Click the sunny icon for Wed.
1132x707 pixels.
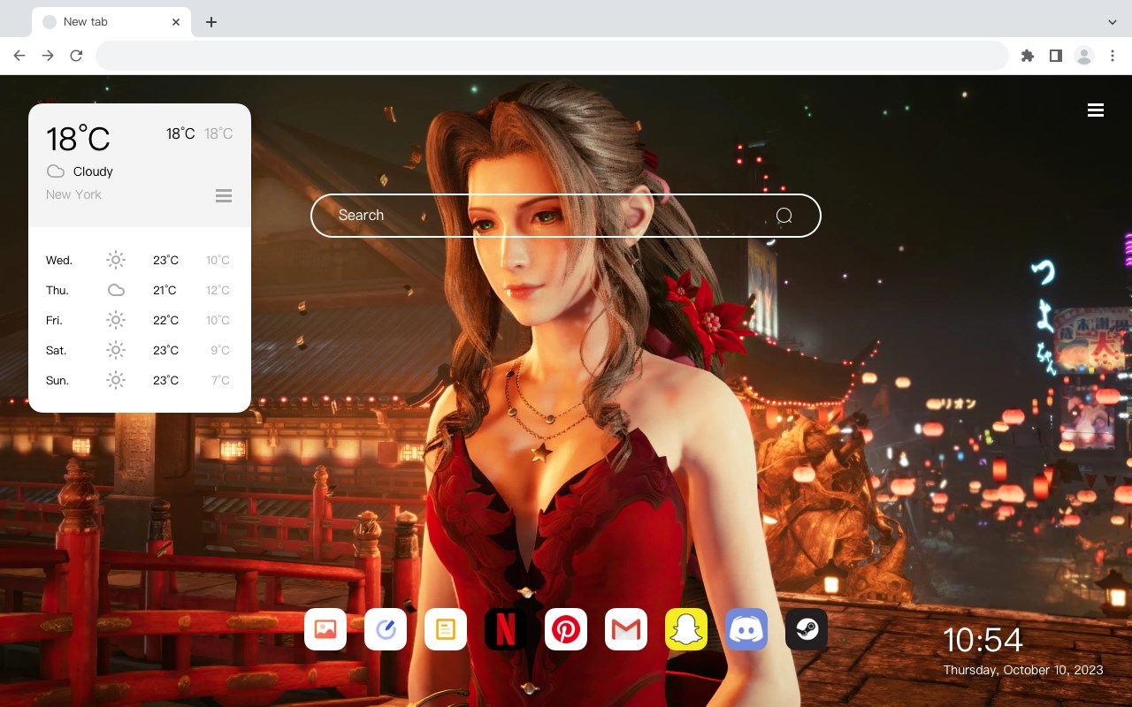pos(116,260)
